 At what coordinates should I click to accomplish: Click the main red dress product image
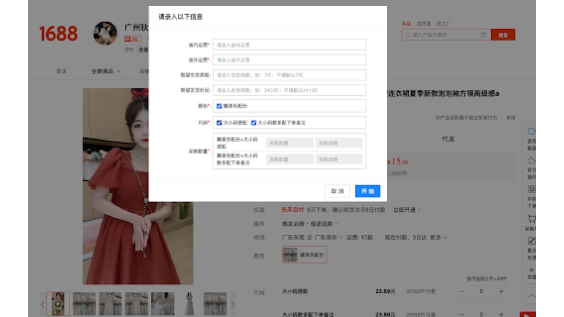pyautogui.click(x=138, y=186)
